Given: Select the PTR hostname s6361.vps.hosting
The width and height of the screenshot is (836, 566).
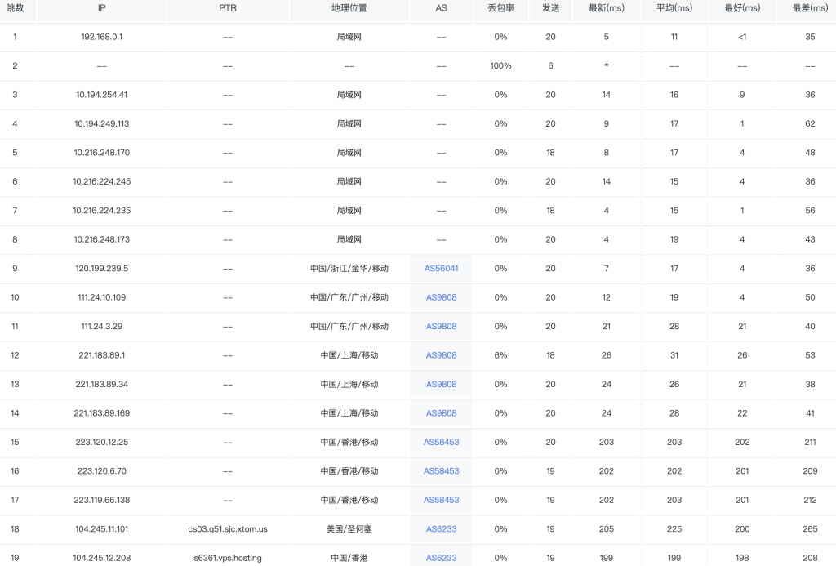Looking at the screenshot, I should [228, 558].
